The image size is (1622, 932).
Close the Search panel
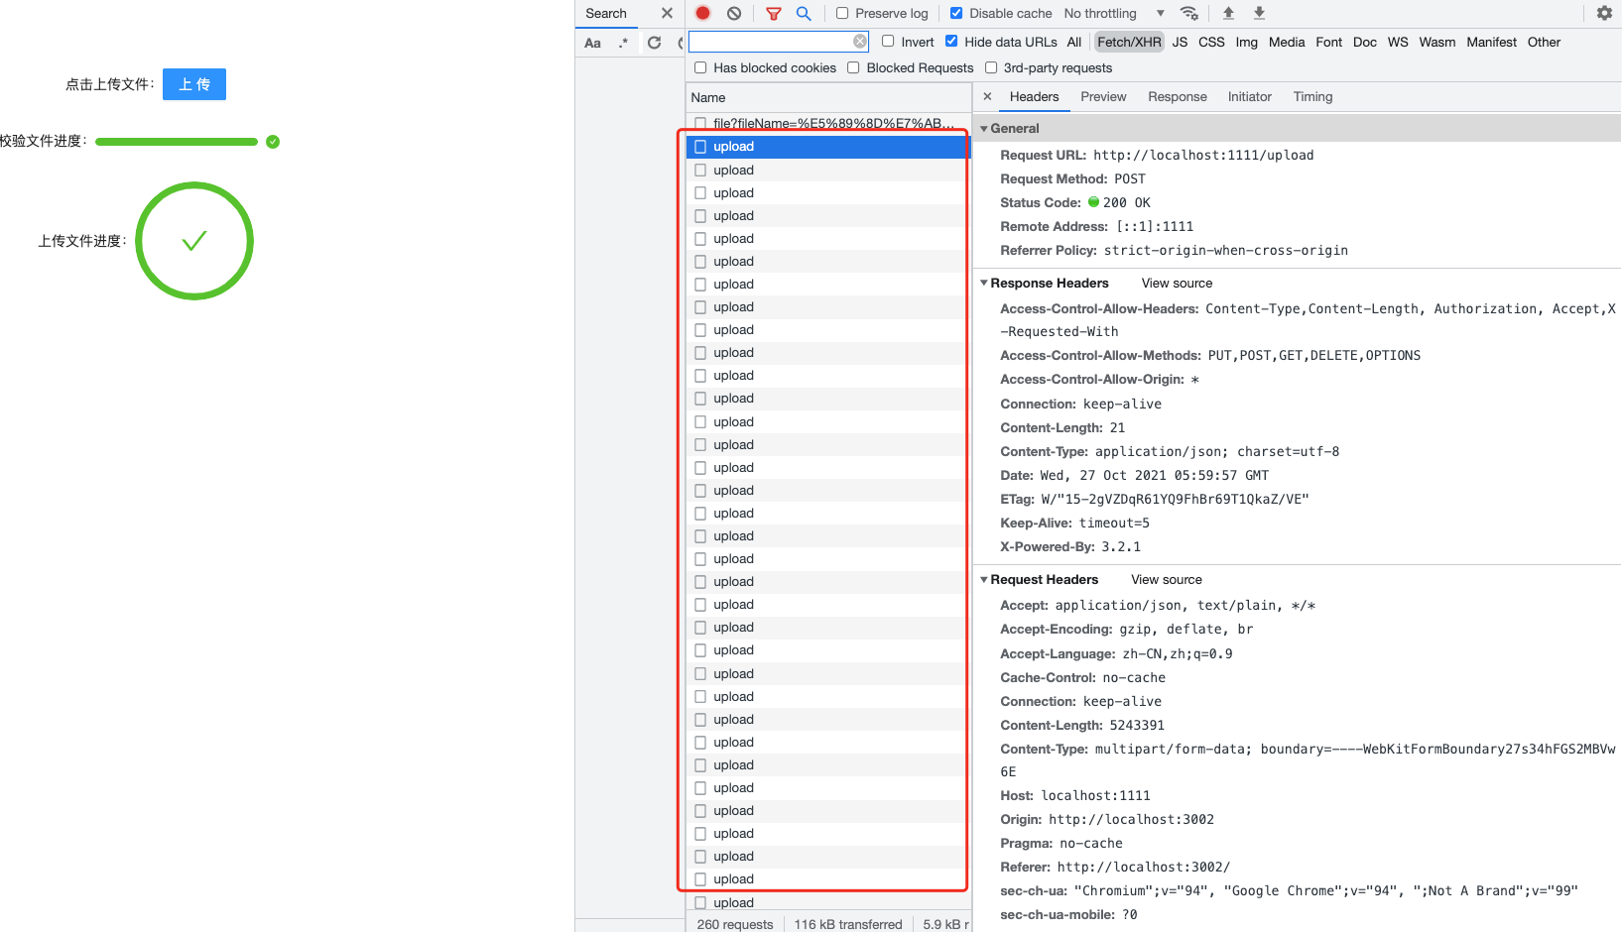[667, 13]
